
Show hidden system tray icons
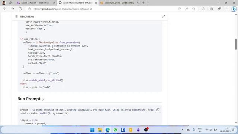[x=183, y=130]
